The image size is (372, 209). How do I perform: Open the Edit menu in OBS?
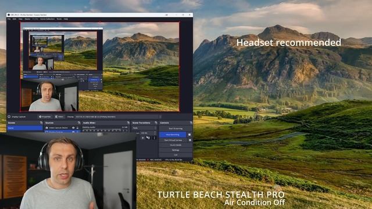click(15, 19)
